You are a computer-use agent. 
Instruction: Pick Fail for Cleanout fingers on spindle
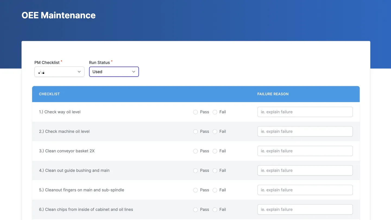[215, 190]
